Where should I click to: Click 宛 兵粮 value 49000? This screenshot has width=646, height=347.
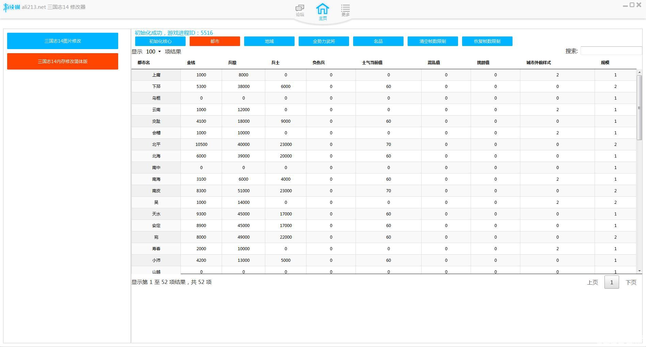coord(243,237)
